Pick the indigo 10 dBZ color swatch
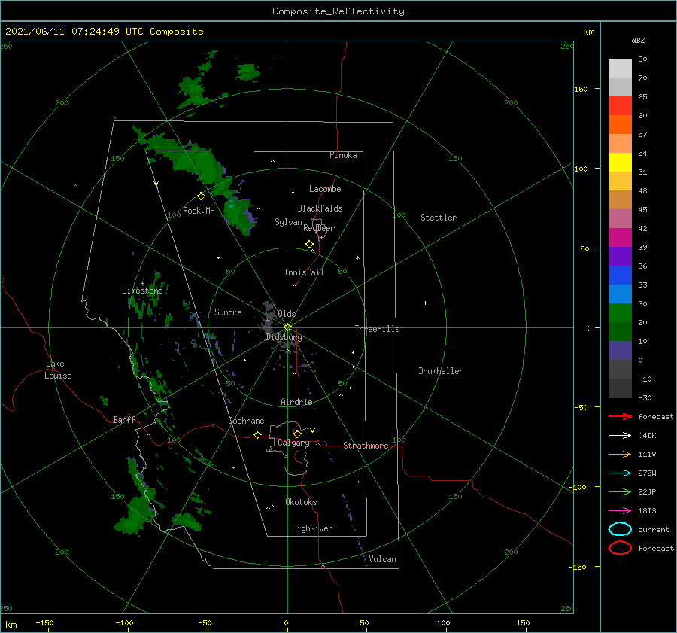Viewport: 677px width, 633px height. [620, 350]
